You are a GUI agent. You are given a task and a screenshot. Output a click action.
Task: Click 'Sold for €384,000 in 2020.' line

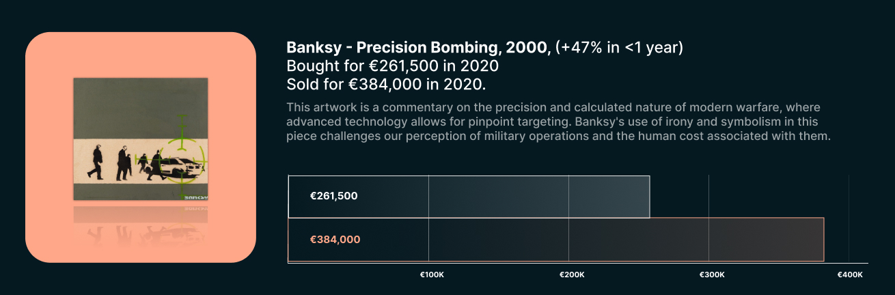coord(387,85)
